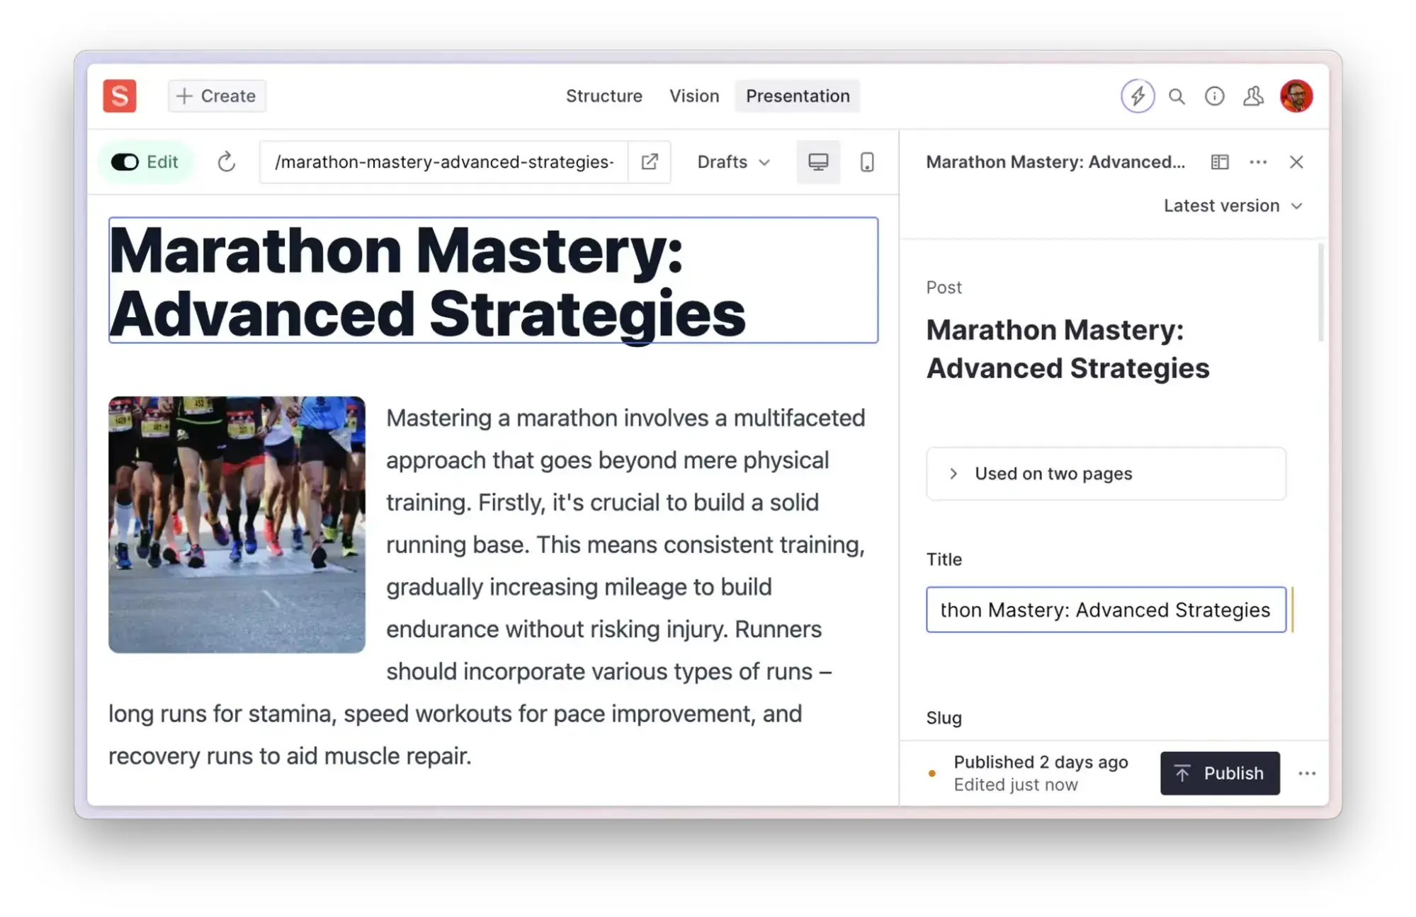Open the info circle help icon
Screen dimensions: 1416x917
coord(1214,96)
